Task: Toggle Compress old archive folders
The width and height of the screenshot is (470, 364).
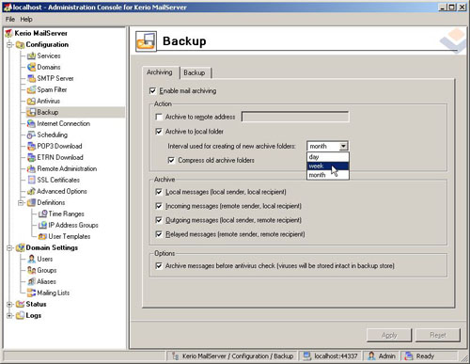Action: pos(171,160)
